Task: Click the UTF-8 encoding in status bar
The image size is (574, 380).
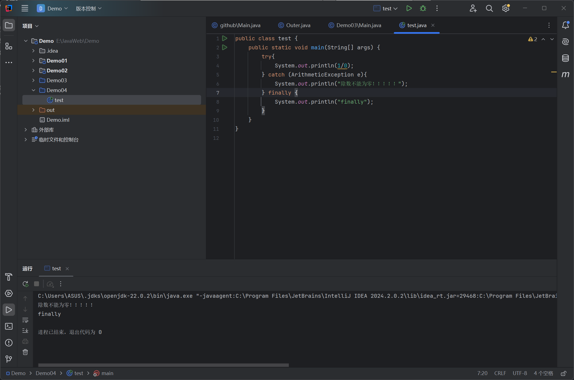Action: coord(520,373)
